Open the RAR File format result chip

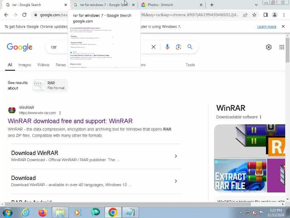coord(50,85)
